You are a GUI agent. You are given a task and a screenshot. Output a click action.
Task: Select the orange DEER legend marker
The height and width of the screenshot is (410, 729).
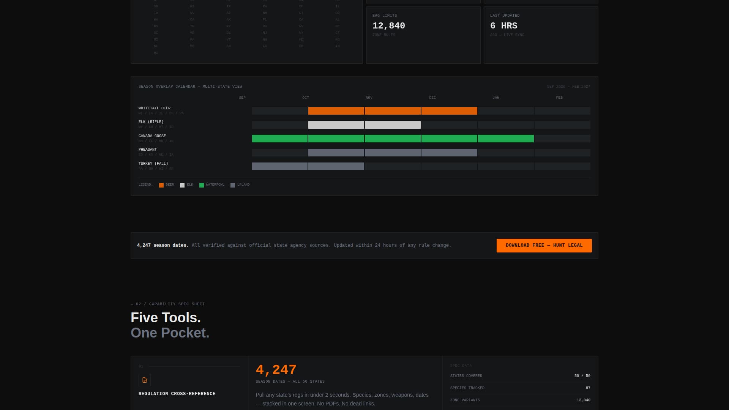(x=161, y=185)
